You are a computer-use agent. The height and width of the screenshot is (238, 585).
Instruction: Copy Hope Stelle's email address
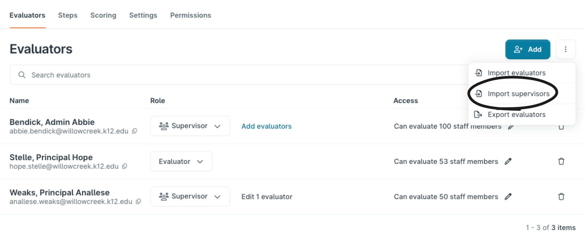pyautogui.click(x=124, y=166)
